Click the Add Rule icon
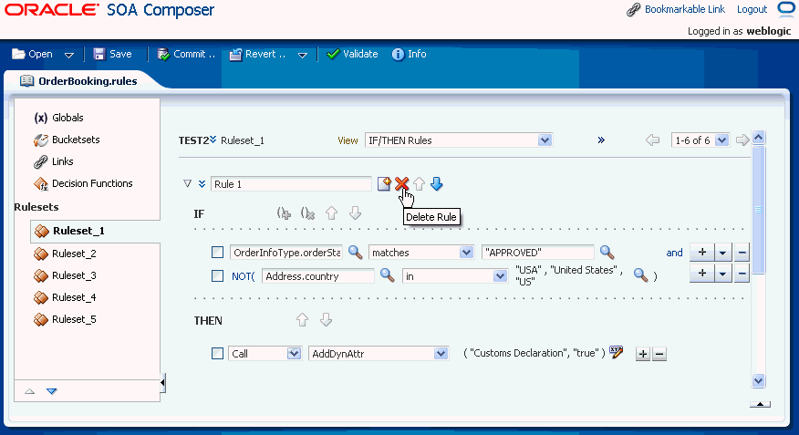 pyautogui.click(x=384, y=184)
